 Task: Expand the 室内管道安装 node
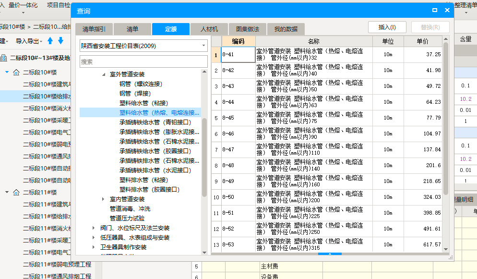[x=103, y=199]
